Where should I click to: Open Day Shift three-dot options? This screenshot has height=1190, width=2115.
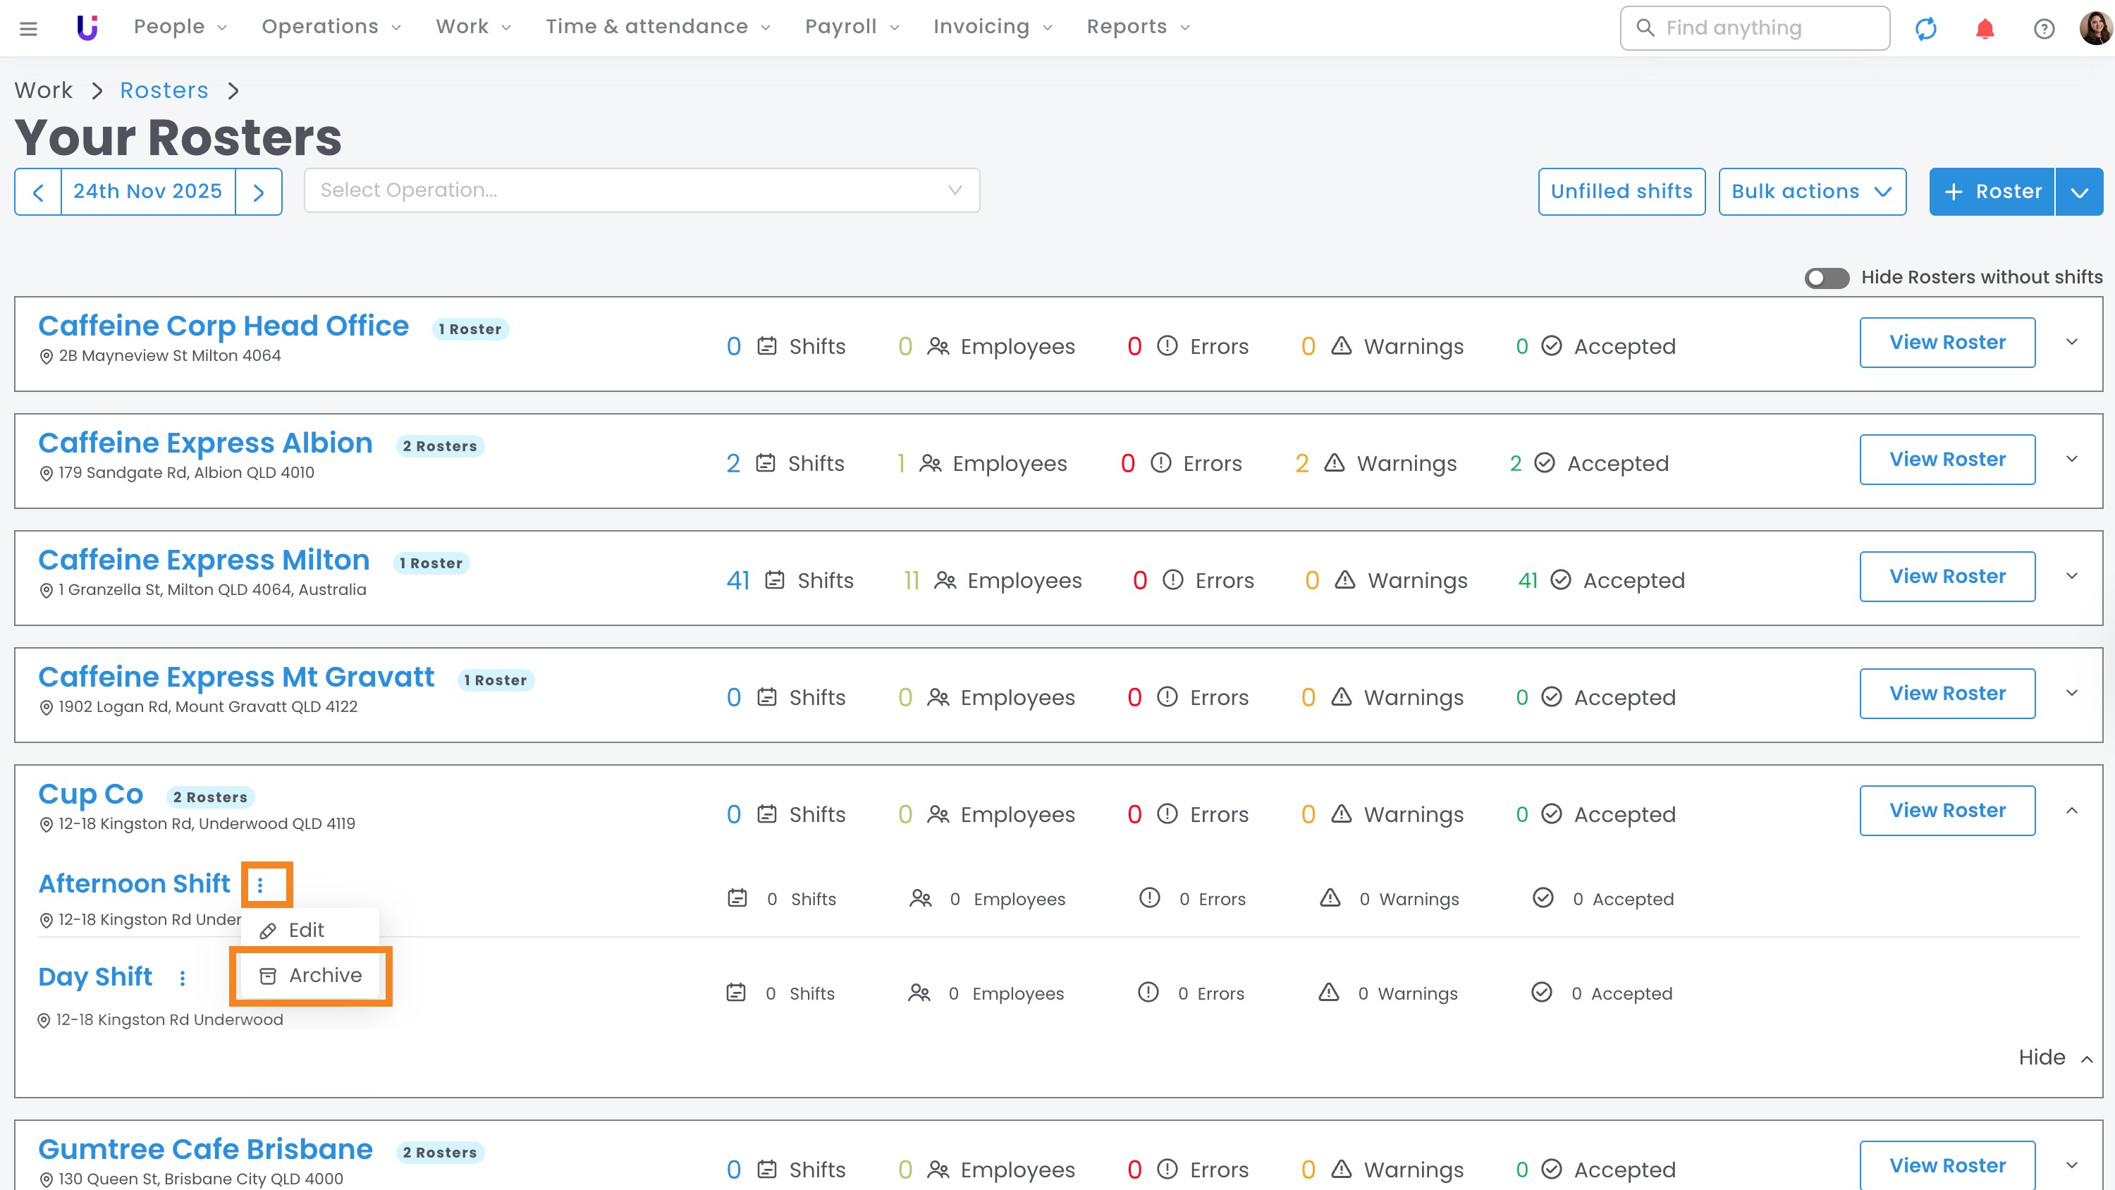tap(183, 977)
